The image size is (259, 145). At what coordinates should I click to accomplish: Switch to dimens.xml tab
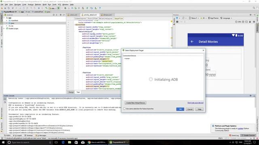coord(107,15)
